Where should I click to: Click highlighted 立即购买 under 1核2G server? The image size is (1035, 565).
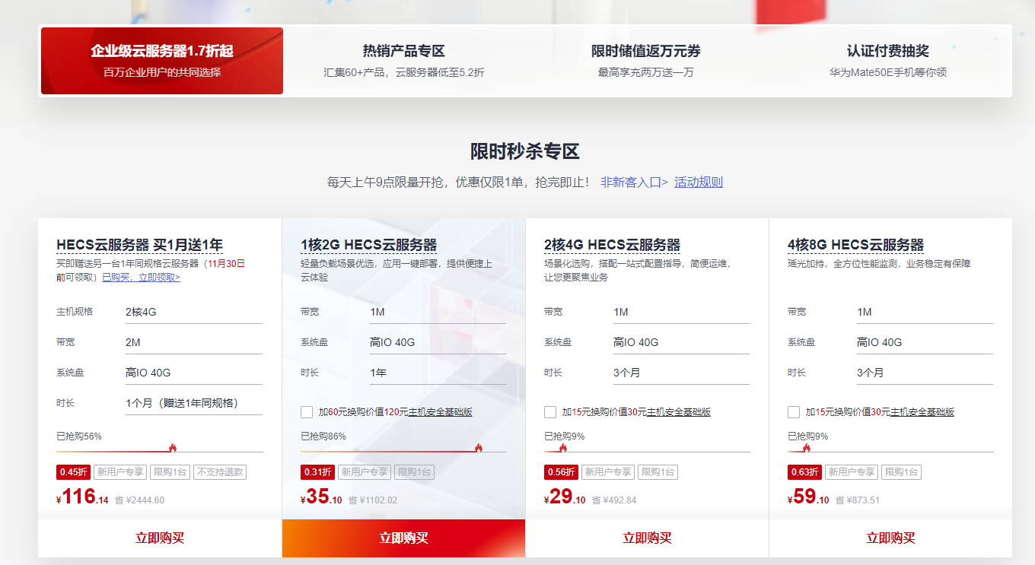[403, 538]
